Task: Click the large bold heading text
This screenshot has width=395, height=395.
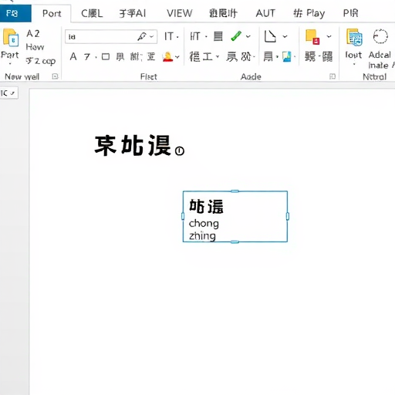Action: tap(133, 146)
